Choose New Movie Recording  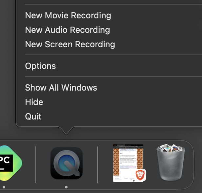(x=68, y=15)
